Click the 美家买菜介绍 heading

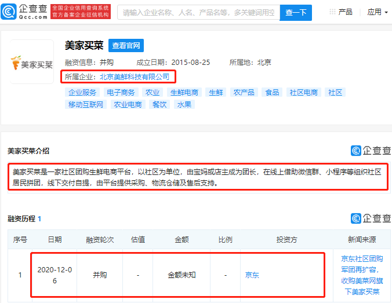click(x=28, y=151)
